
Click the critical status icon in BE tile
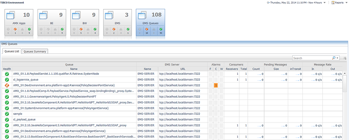click(x=48, y=29)
